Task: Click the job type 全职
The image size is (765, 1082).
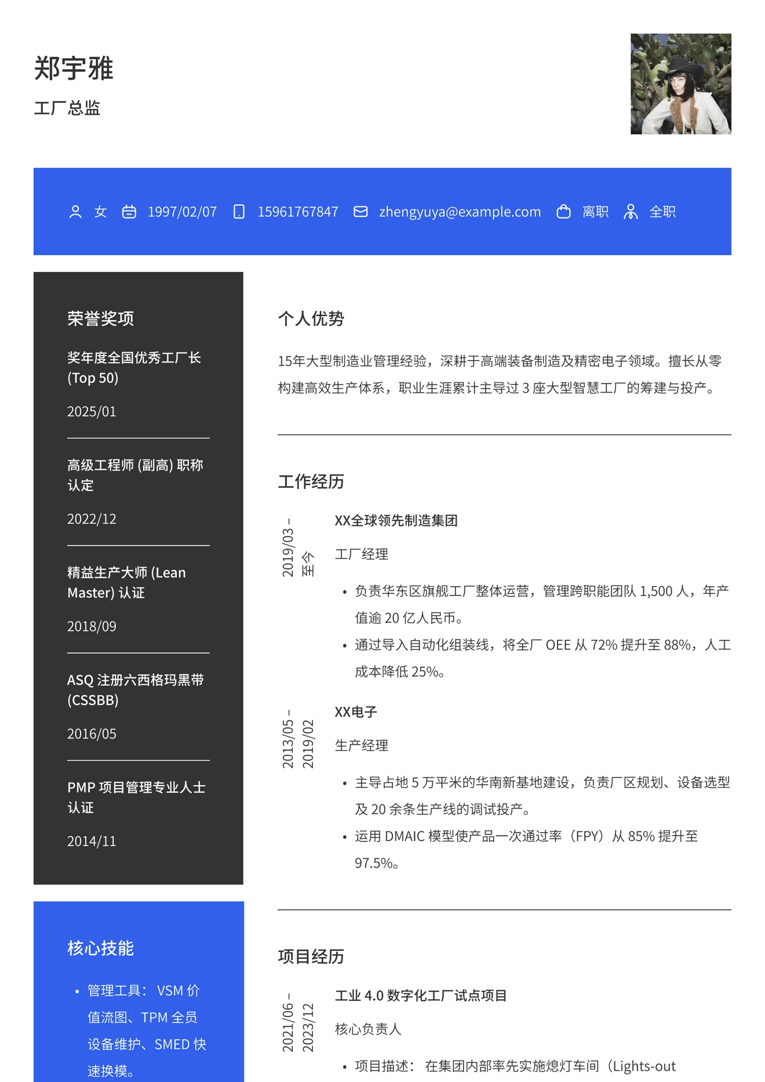Action: (x=662, y=212)
